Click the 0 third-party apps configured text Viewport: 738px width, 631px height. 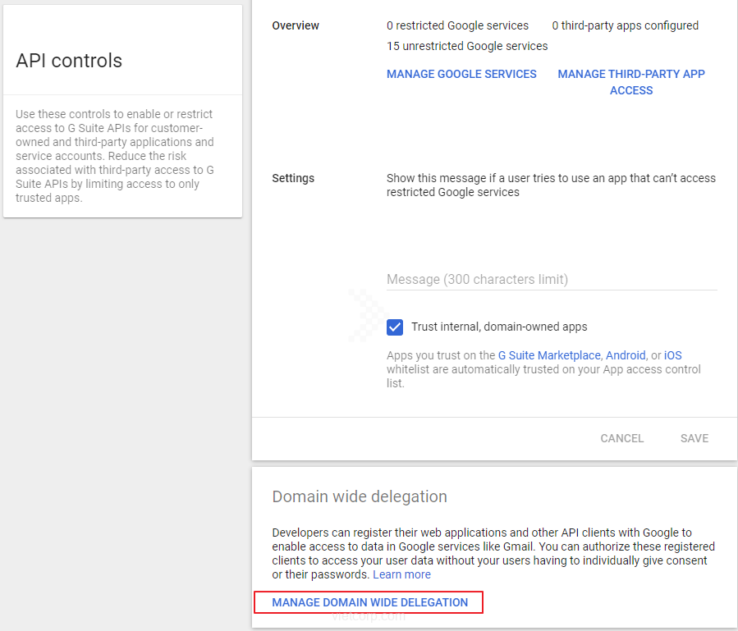point(625,25)
